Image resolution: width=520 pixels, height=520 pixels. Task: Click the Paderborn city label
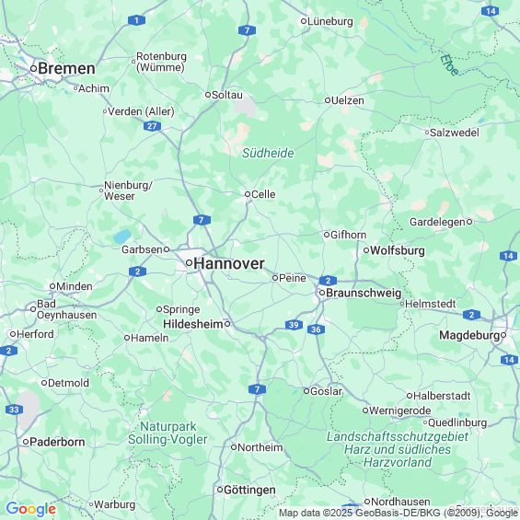tap(57, 442)
